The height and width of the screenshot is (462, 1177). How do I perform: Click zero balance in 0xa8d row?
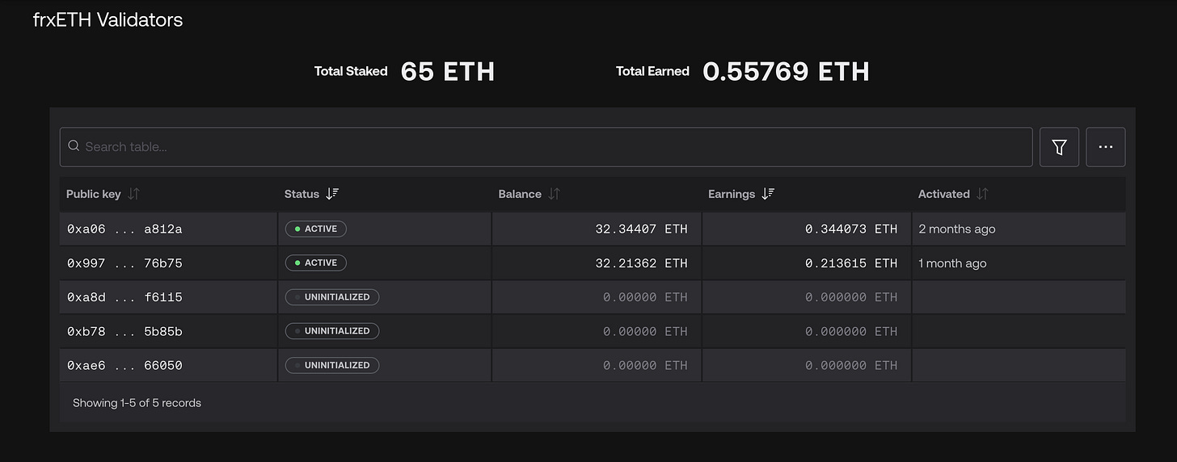coord(645,297)
